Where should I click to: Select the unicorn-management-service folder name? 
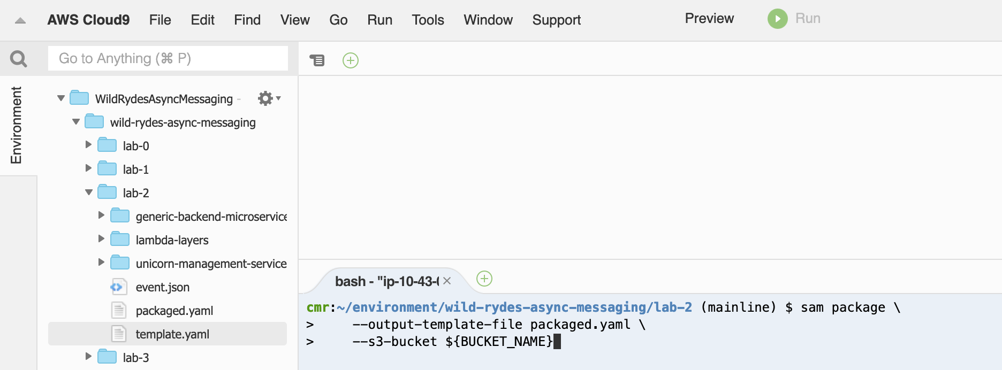click(211, 264)
